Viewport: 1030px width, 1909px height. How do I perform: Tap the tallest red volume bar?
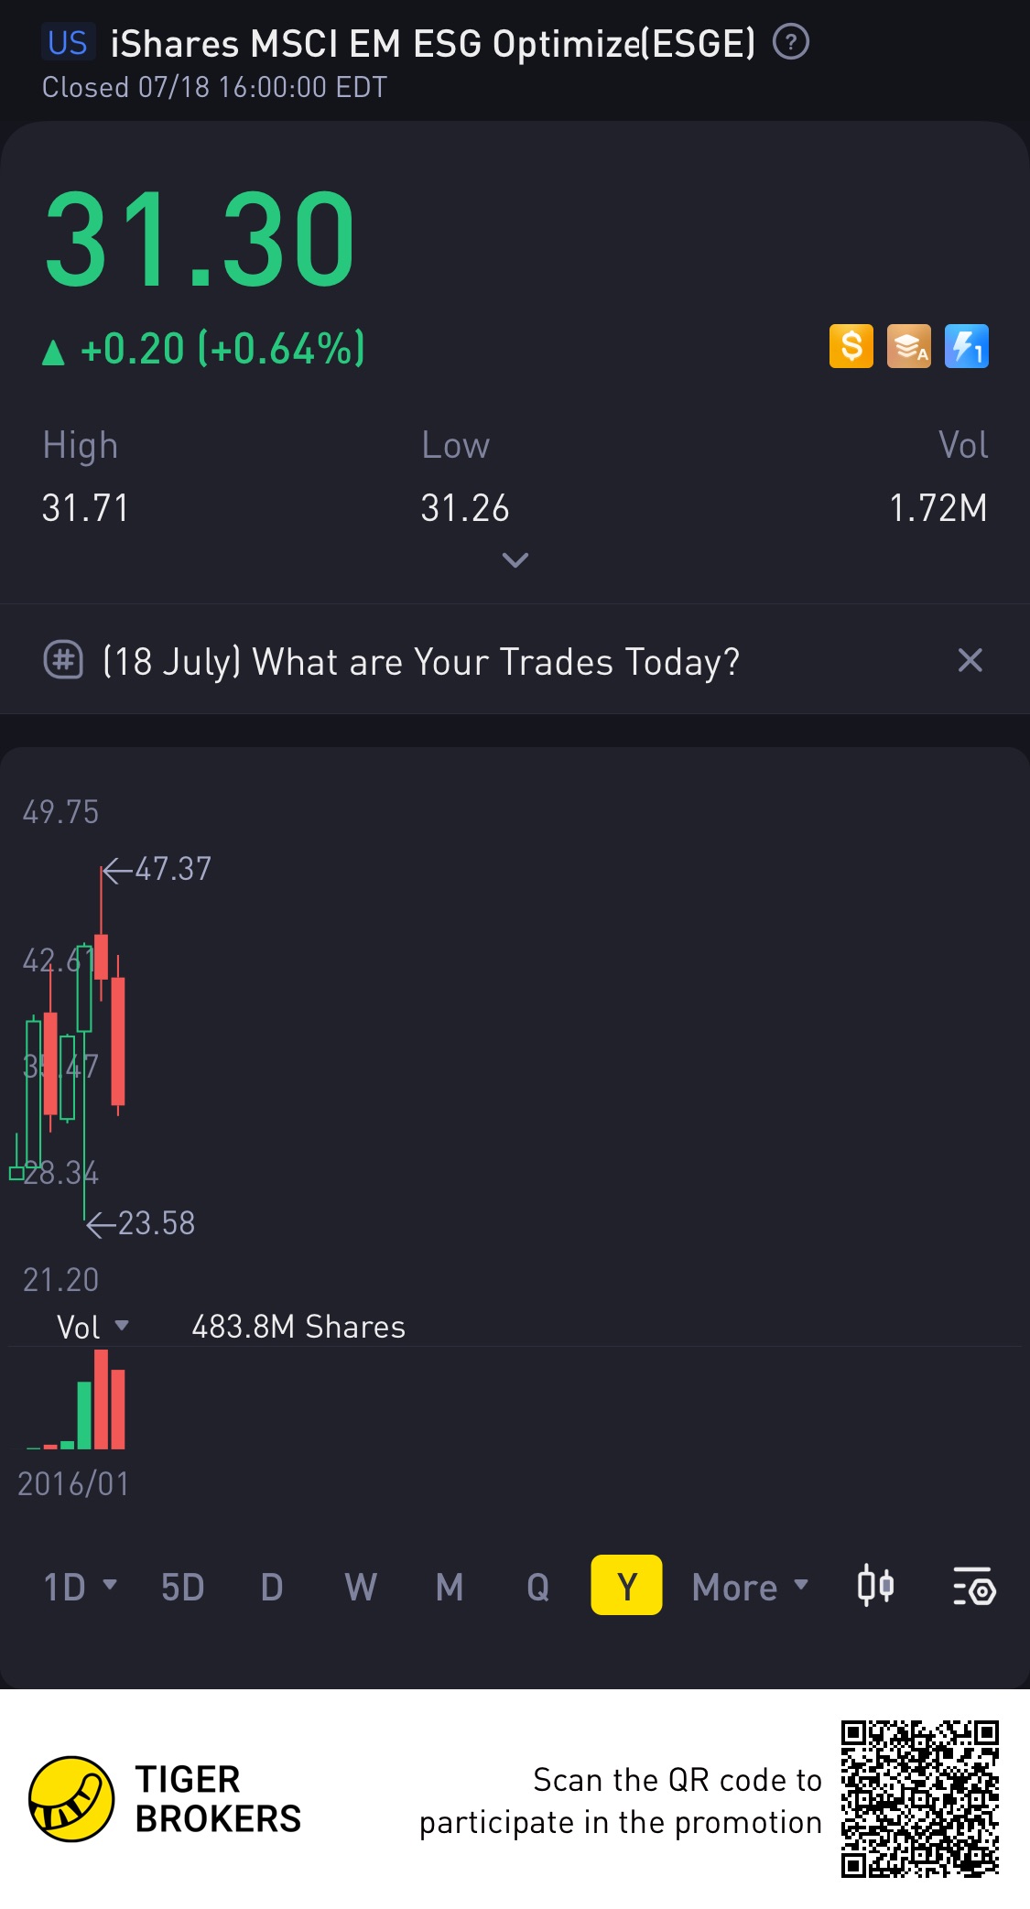pos(101,1399)
